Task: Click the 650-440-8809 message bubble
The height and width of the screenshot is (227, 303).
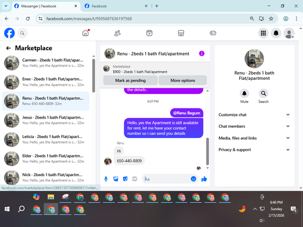Action: click(x=129, y=161)
